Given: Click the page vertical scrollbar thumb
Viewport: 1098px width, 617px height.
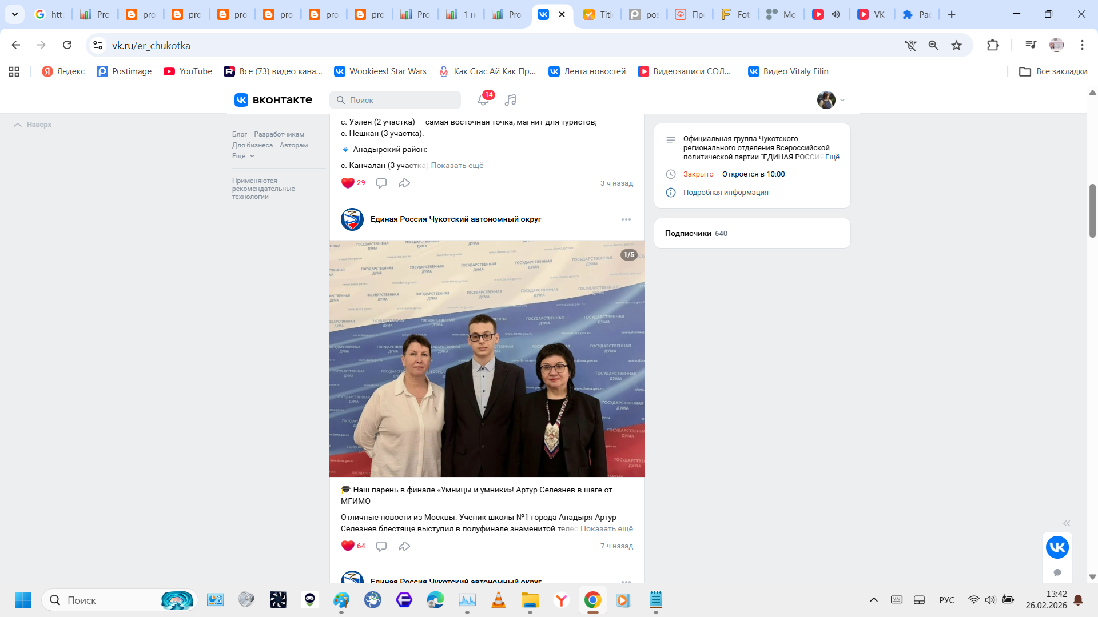Looking at the screenshot, I should coord(1092,210).
